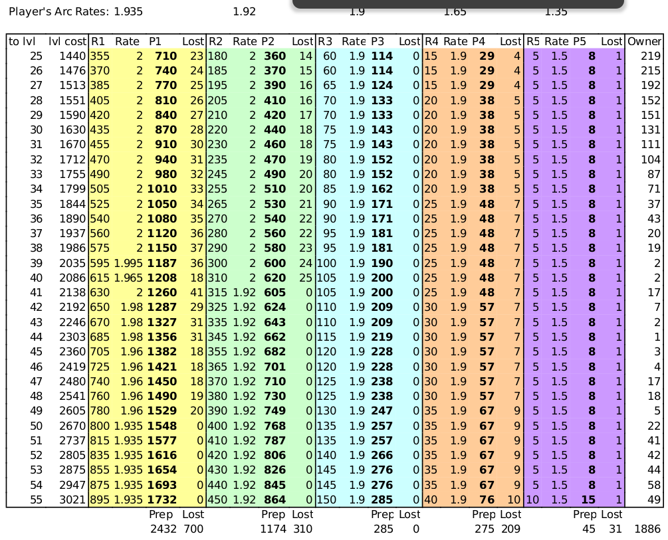Select the arc rate value 1.92 at top
668x540 pixels.
tap(244, 11)
